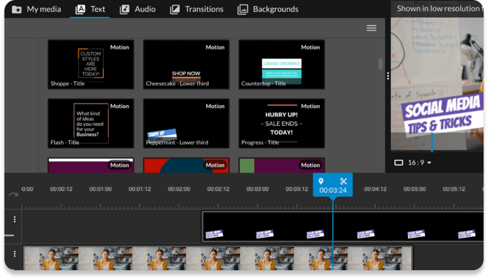Pick the Countertop - Title template

(x=281, y=64)
